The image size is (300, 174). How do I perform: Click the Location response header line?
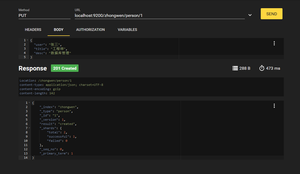tap(46, 81)
